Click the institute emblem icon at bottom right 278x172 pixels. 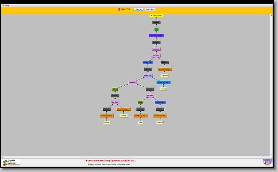[267, 162]
